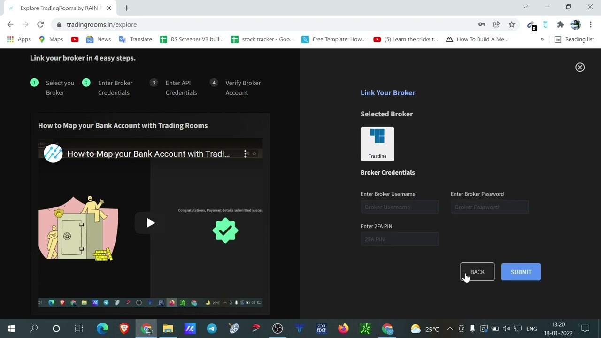This screenshot has height=338, width=601.
Task: Close the Link Your Broker panel
Action: tap(580, 67)
